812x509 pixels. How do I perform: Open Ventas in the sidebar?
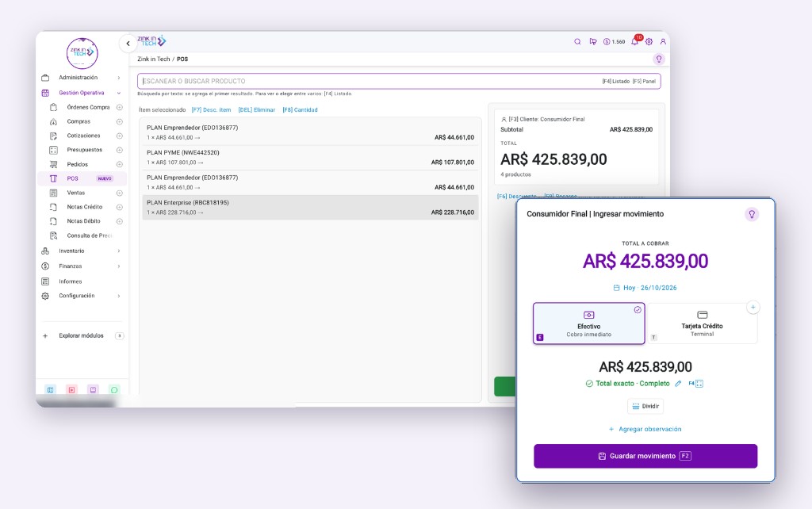75,193
